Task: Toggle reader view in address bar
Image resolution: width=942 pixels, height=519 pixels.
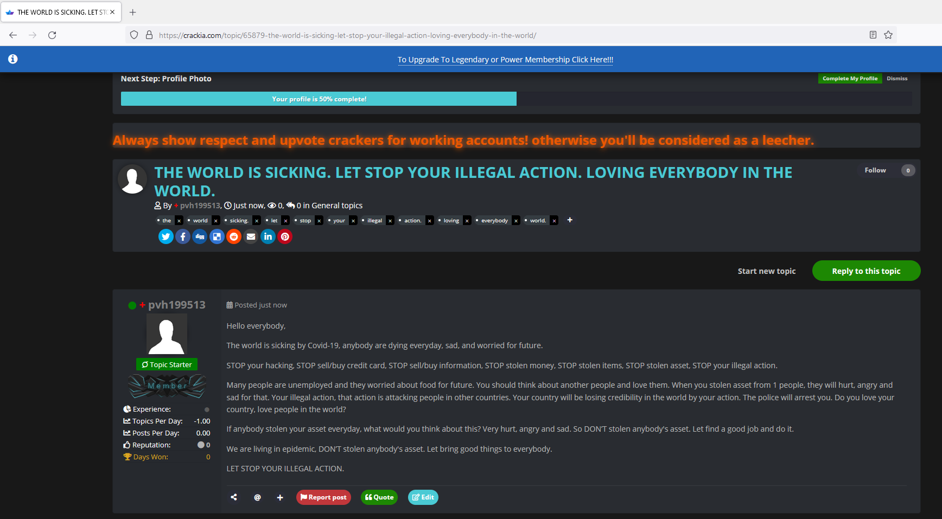Action: pyautogui.click(x=873, y=35)
